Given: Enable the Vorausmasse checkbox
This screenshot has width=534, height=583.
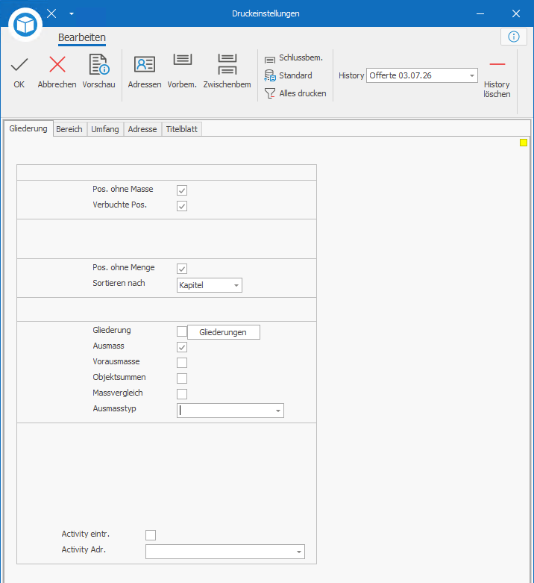Looking at the screenshot, I should coord(182,363).
